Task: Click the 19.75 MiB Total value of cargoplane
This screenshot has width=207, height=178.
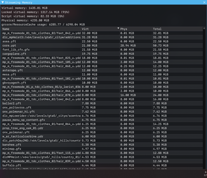Action: coord(161,54)
